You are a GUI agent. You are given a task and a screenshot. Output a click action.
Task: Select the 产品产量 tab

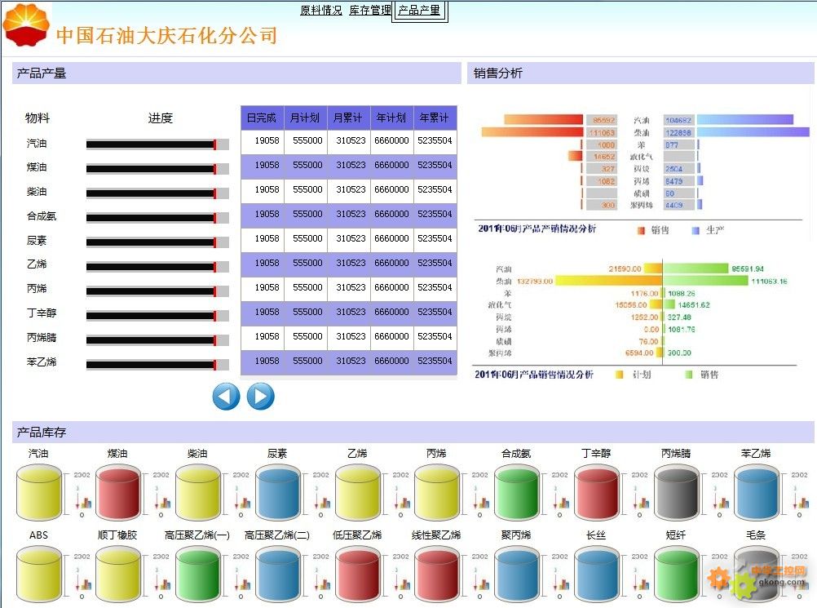coord(419,10)
